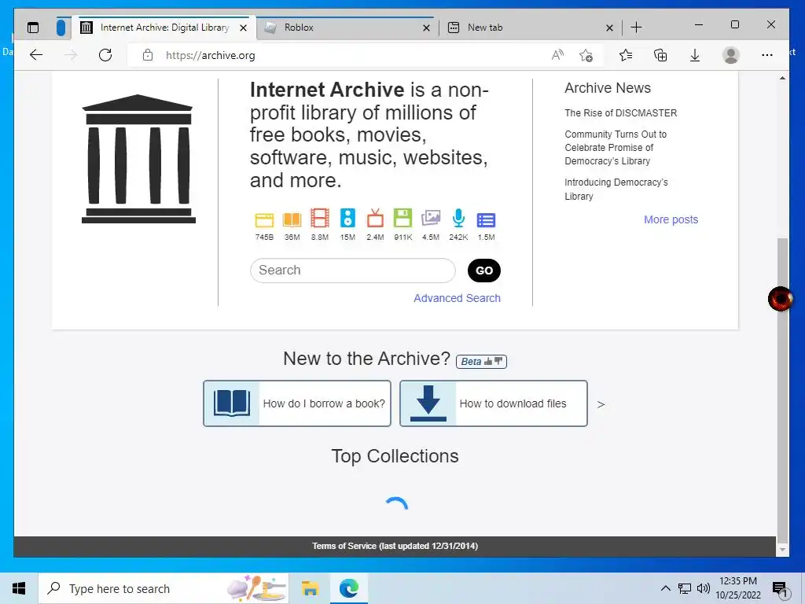The height and width of the screenshot is (604, 805).
Task: Open the More posts link
Action: (x=671, y=219)
